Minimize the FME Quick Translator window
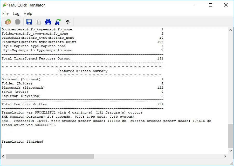This screenshot has width=234, height=166. click(196, 5)
